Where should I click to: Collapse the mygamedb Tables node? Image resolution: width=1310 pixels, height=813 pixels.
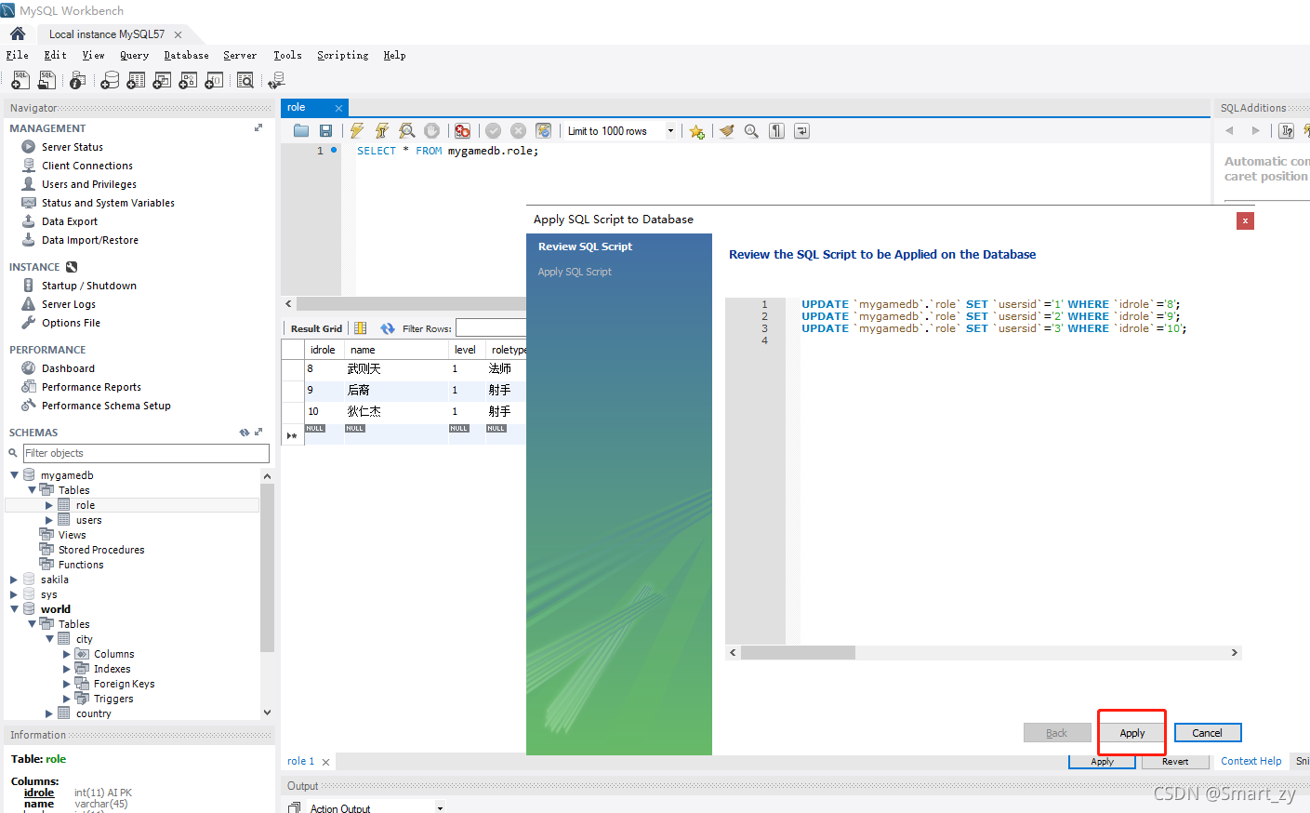point(32,490)
